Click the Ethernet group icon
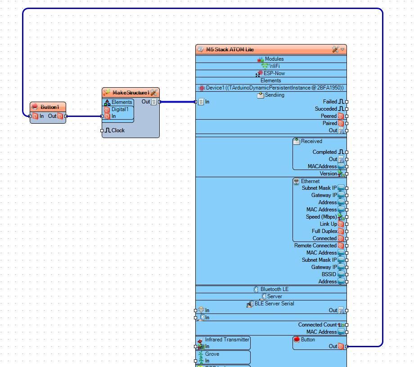 [297, 181]
